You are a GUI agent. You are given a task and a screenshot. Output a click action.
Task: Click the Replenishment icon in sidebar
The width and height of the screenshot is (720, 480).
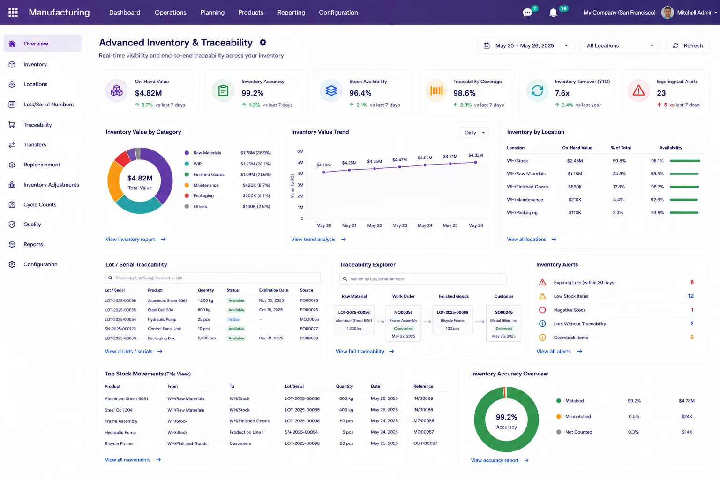tap(12, 165)
